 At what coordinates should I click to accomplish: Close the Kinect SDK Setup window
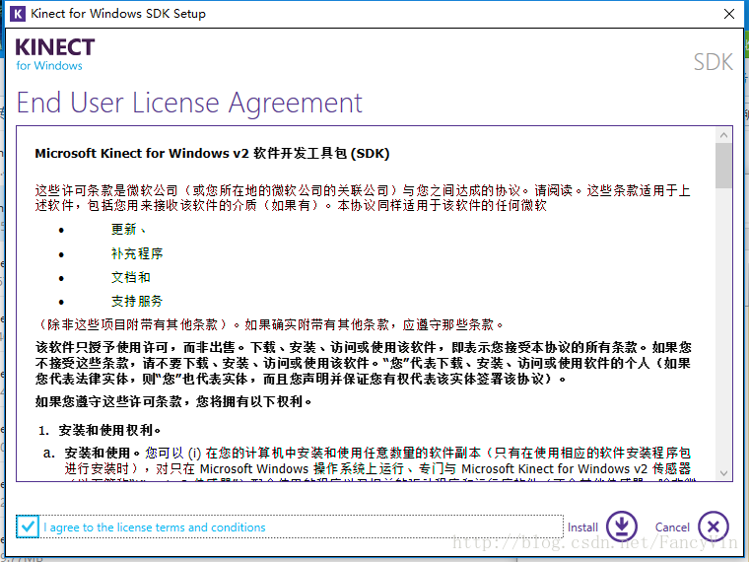pyautogui.click(x=729, y=14)
